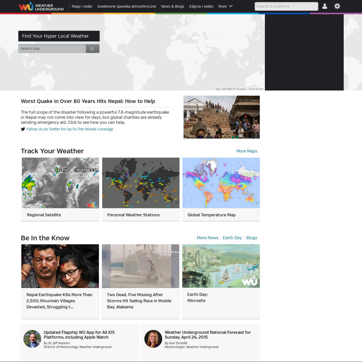Screen dimensions: 362x362
Task: Click the Twitter bird icon
Action: 23,129
